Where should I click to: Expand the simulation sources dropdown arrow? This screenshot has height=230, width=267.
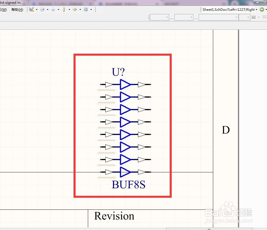pos(80,10)
